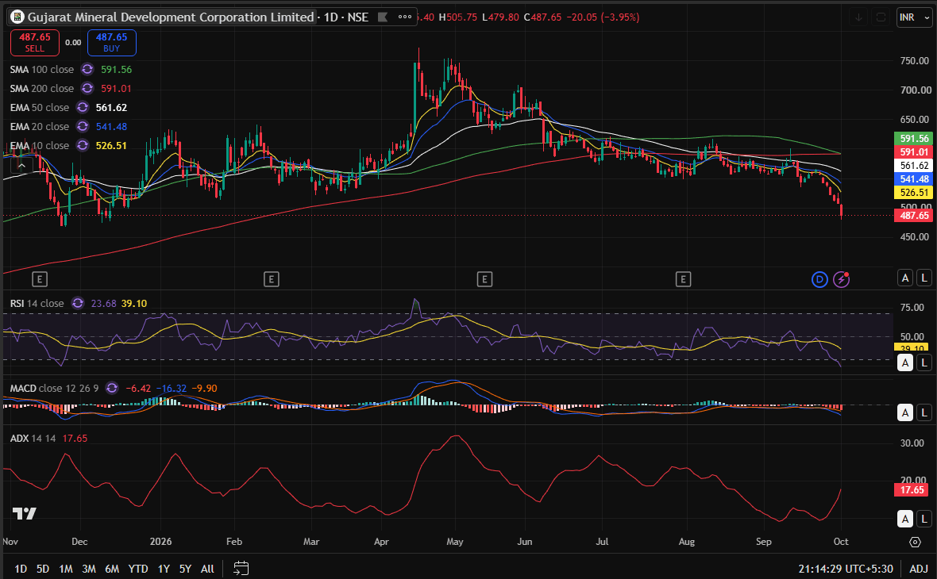Click the EMA 50 close legend label
Screen dimensions: 937x579
point(40,107)
